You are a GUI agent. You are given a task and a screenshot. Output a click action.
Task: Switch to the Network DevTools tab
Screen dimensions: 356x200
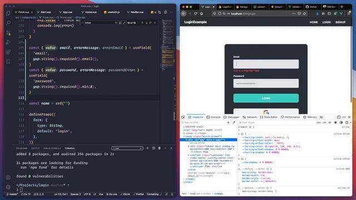click(249, 117)
